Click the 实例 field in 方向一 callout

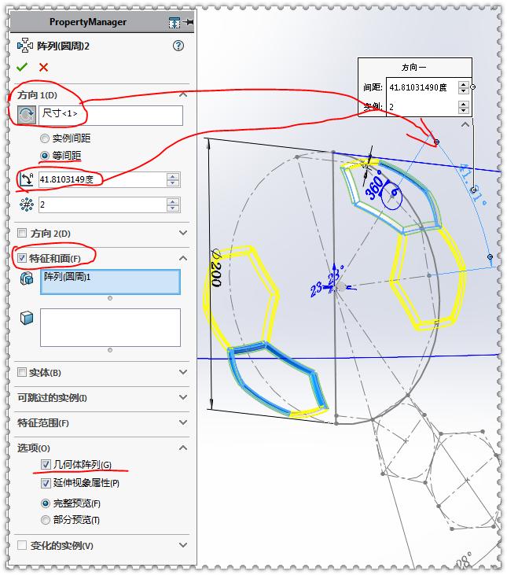[x=421, y=107]
